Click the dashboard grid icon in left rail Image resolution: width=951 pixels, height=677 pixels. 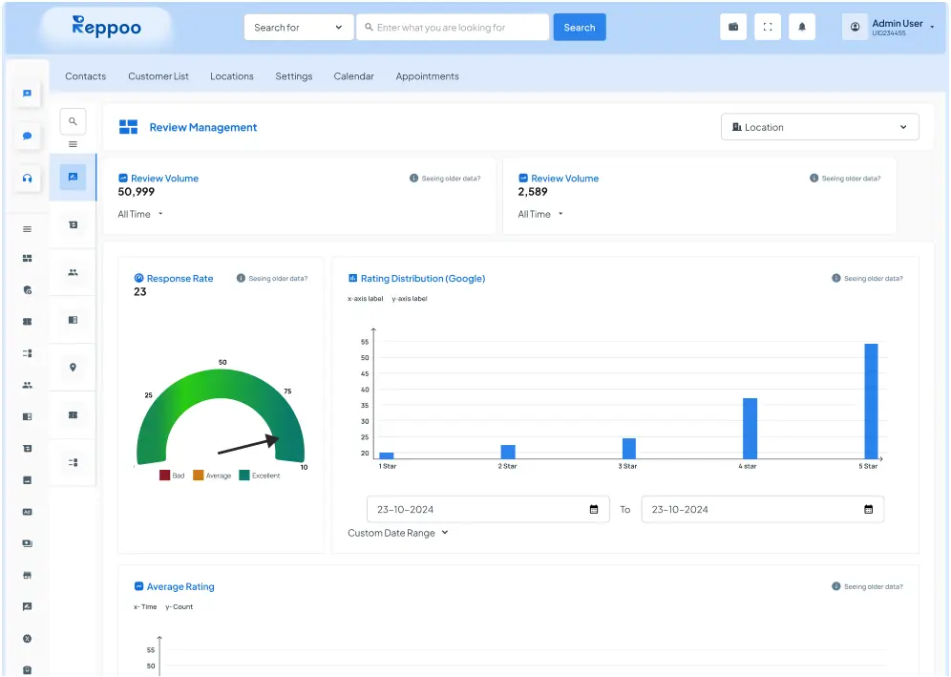click(28, 259)
